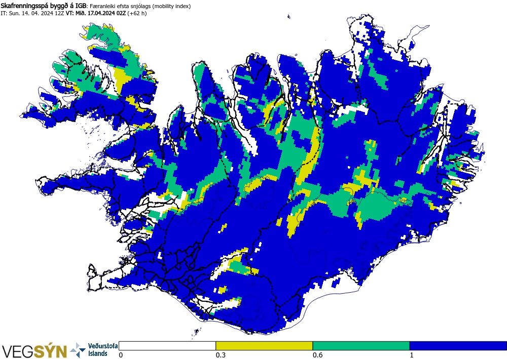Viewport: 507px width, 359px height.
Task: Click the legend value '0.3'
Action: [221, 355]
